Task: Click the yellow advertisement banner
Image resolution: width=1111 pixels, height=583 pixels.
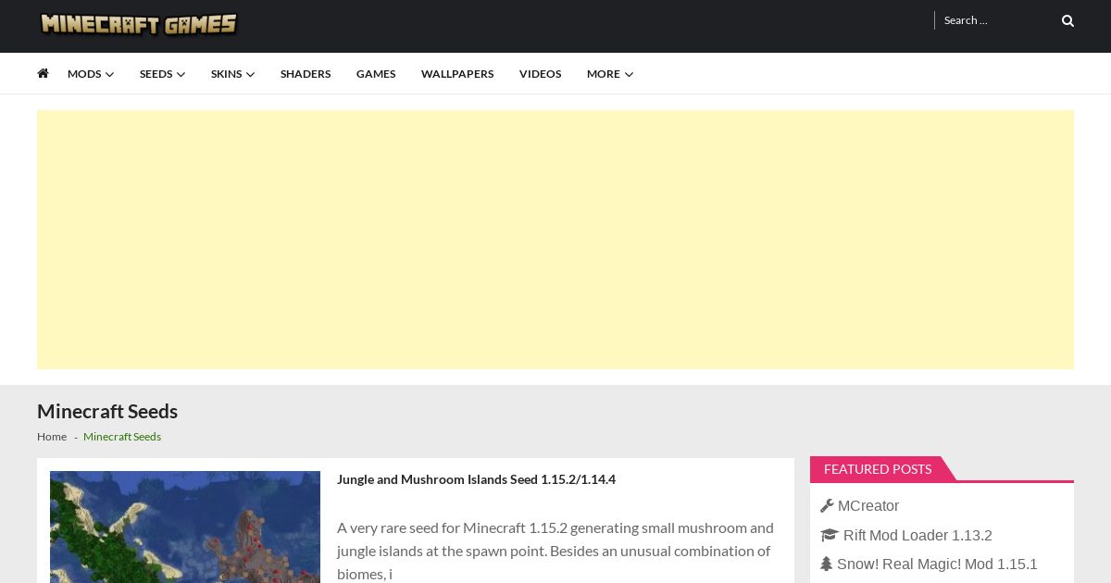Action: pyautogui.click(x=555, y=240)
